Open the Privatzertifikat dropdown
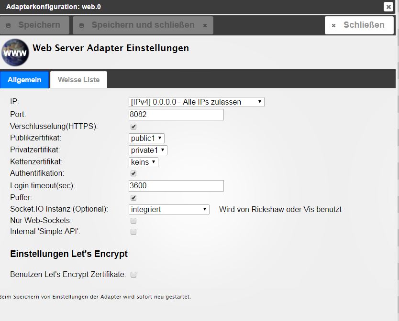399x321 pixels. coord(148,150)
